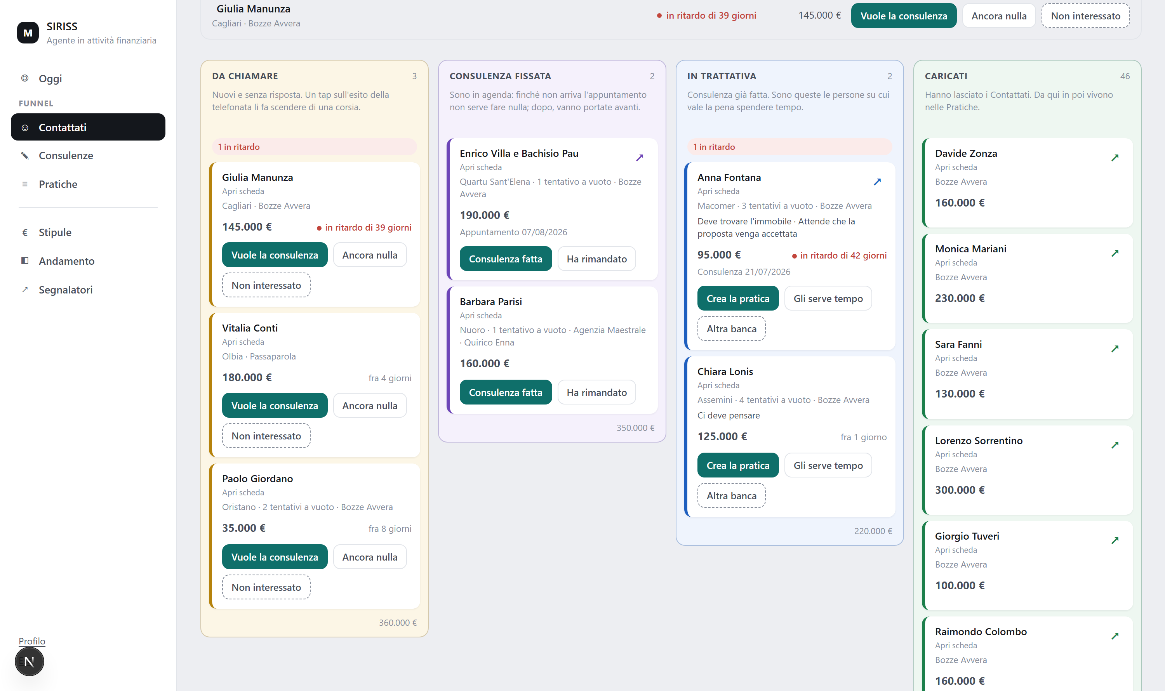Click Altra banca on Anna Fontana card
Image resolution: width=1165 pixels, height=691 pixels.
731,329
